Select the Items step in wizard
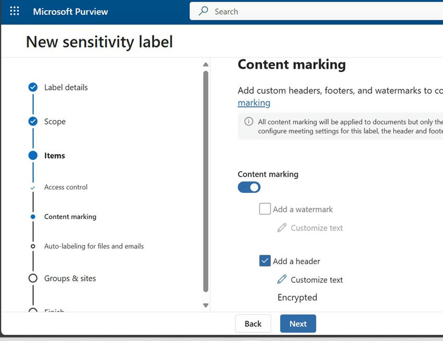The width and height of the screenshot is (443, 341). (x=54, y=155)
